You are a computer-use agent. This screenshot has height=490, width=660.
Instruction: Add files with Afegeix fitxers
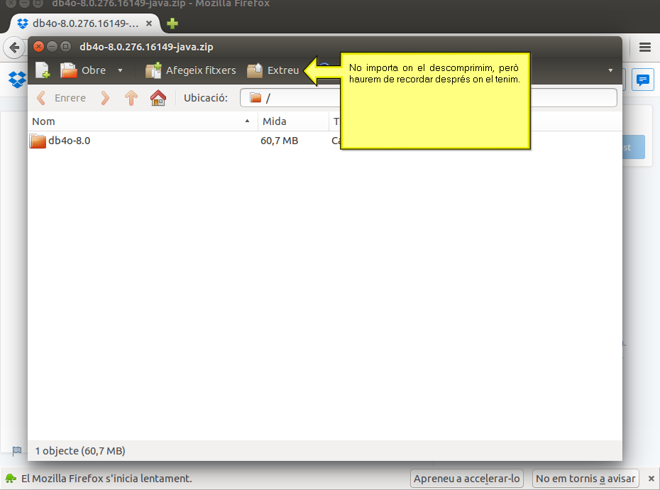190,70
